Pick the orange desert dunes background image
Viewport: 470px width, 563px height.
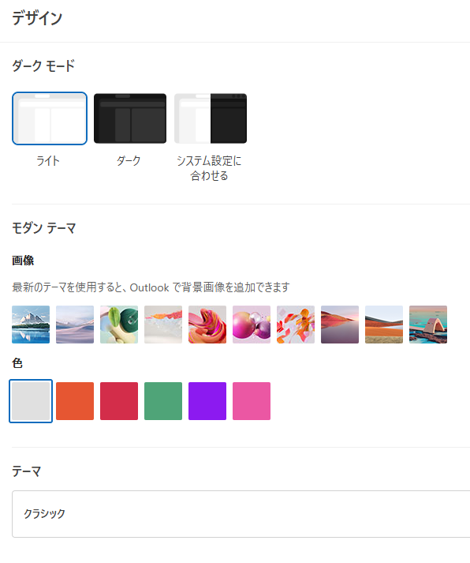pos(383,325)
